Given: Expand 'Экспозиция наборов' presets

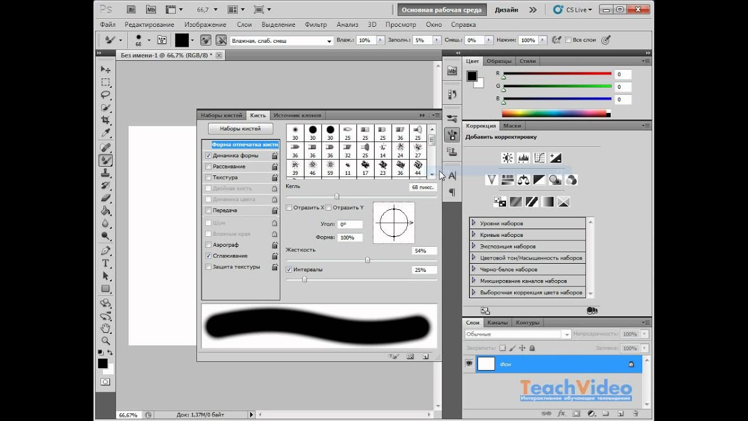Looking at the screenshot, I should [474, 246].
